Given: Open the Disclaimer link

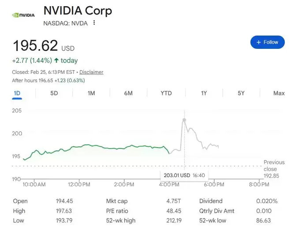Looking at the screenshot, I should click(x=91, y=72).
